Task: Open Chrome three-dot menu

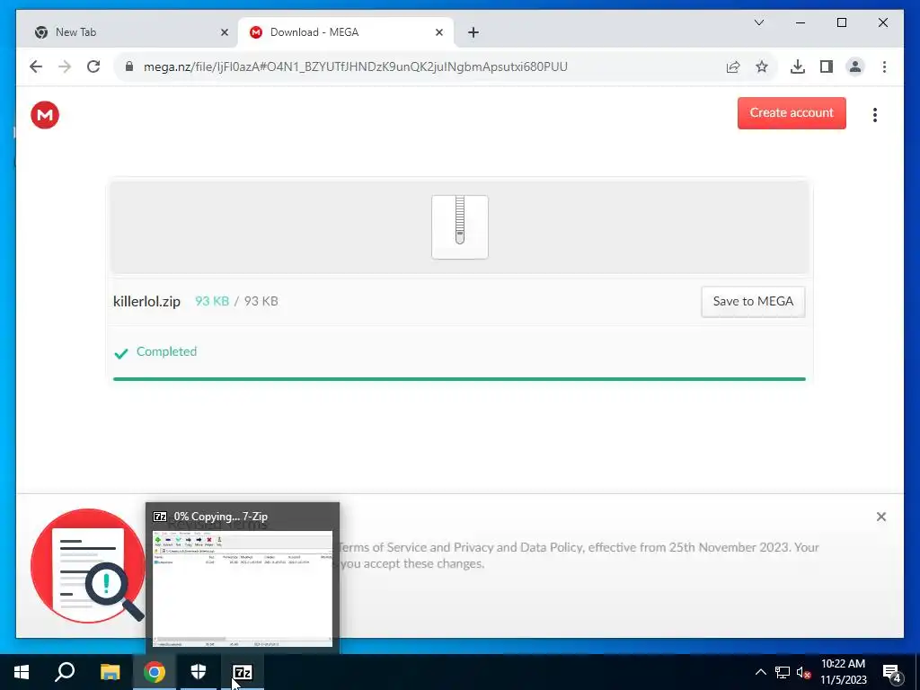Action: point(884,66)
